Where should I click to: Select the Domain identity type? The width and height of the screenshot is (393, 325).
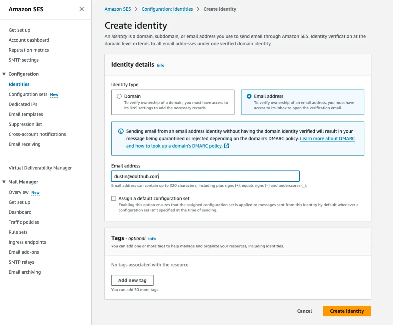(x=119, y=96)
